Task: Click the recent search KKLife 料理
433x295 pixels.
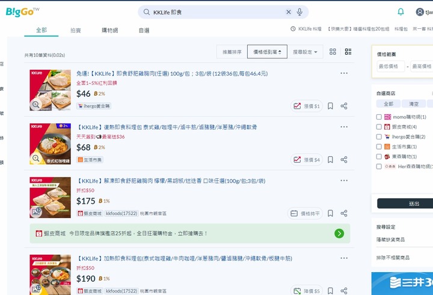Action: [310, 29]
